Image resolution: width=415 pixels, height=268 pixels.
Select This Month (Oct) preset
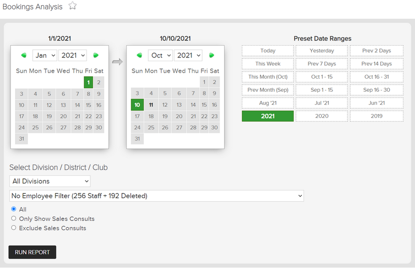coord(268,77)
